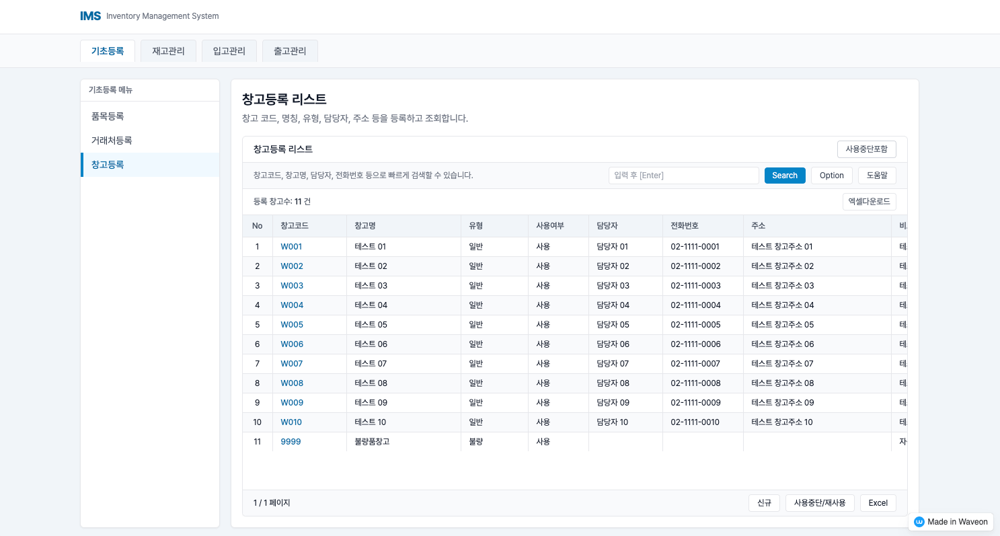Open the 출고관리 tab
The height and width of the screenshot is (536, 1000).
289,50
